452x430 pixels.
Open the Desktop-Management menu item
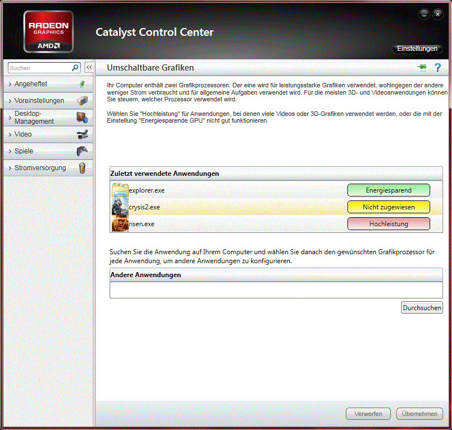(48, 118)
